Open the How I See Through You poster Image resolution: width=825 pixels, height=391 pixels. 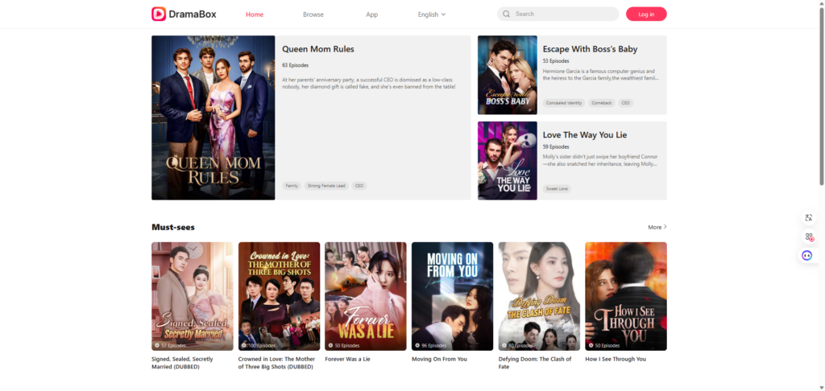[x=626, y=296]
